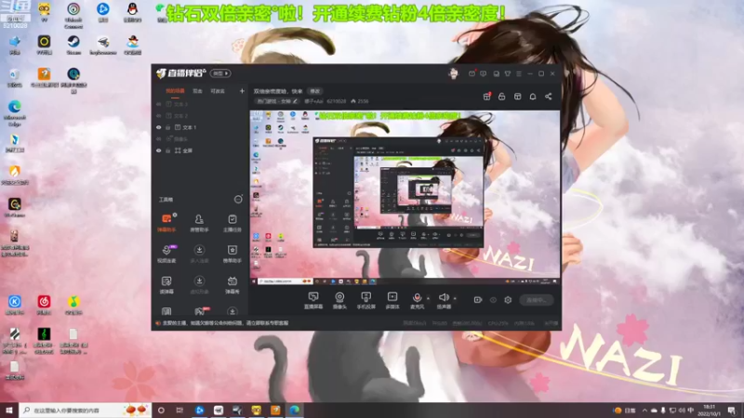Open Task View on taskbar
Screen dimensions: 744x418
[179, 411]
